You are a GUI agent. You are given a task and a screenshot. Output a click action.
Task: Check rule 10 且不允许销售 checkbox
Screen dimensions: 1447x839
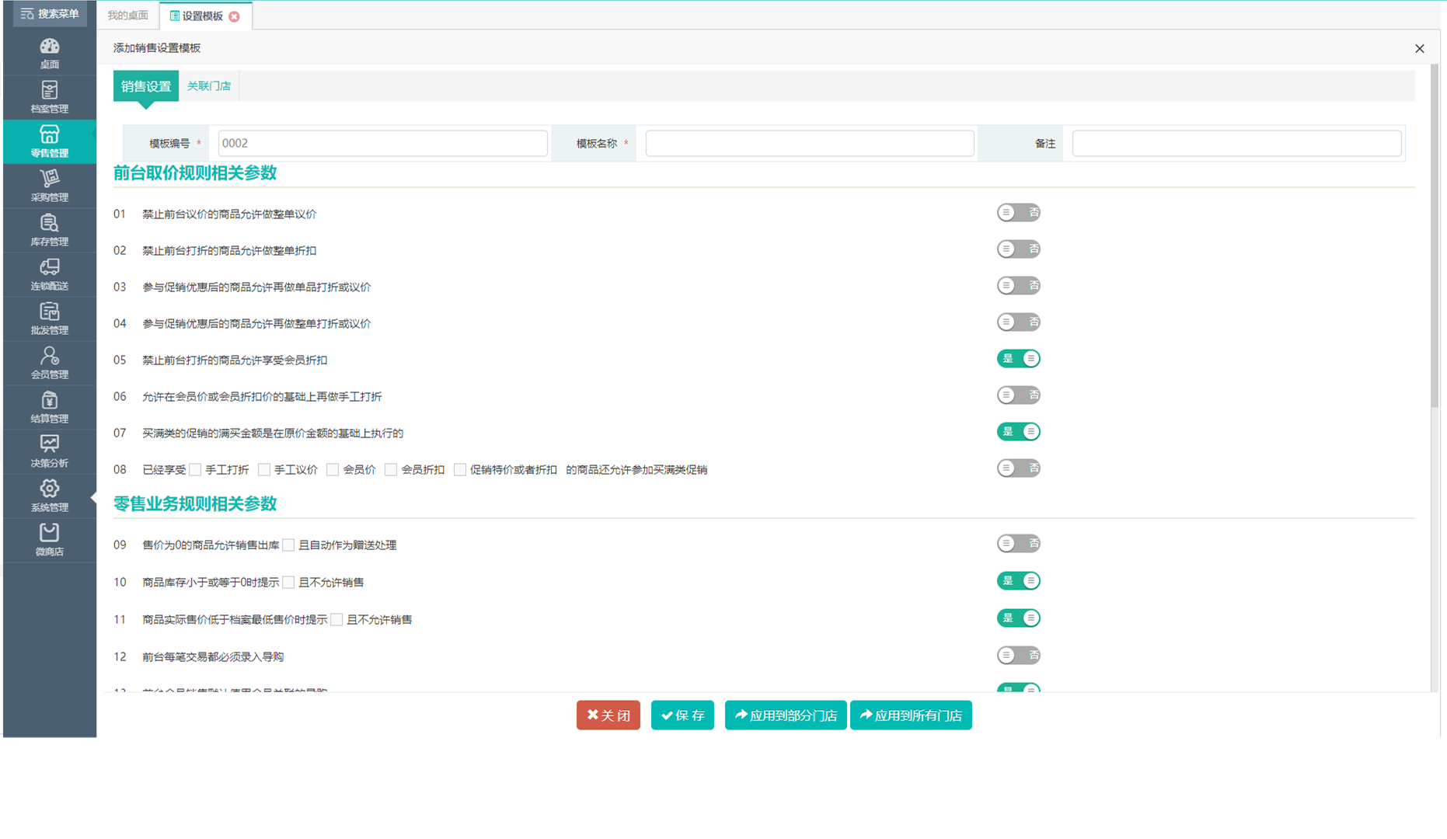tap(288, 582)
